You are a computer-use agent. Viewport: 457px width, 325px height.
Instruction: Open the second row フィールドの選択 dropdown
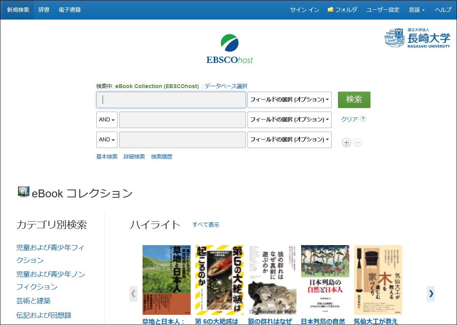pos(289,119)
